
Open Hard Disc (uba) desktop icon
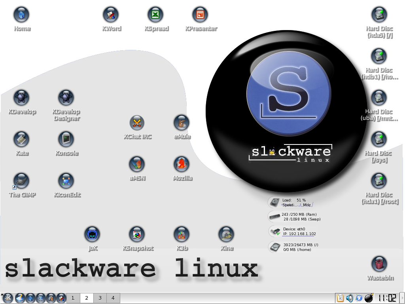(379, 97)
